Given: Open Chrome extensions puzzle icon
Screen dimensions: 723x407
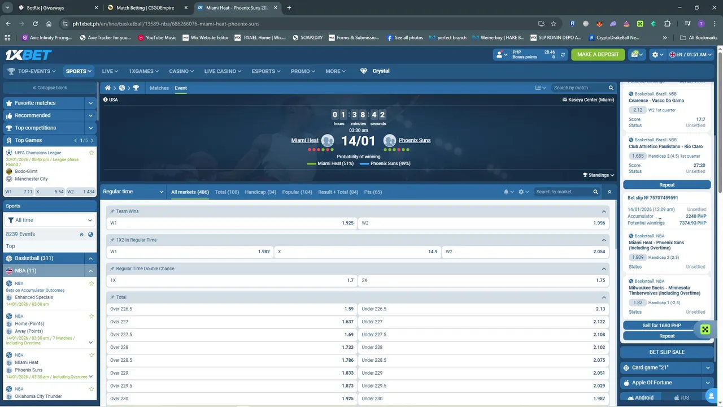Looking at the screenshot, I should click(x=667, y=24).
